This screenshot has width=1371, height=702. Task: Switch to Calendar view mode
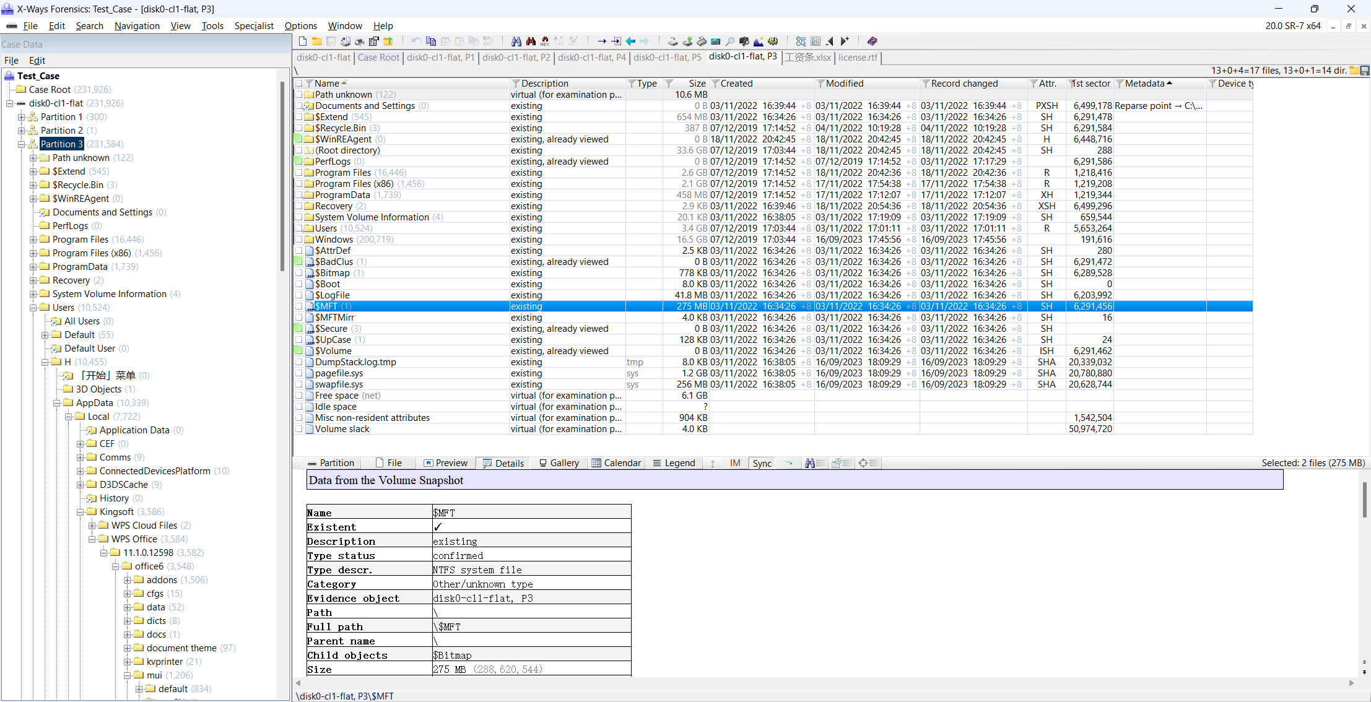coord(616,463)
